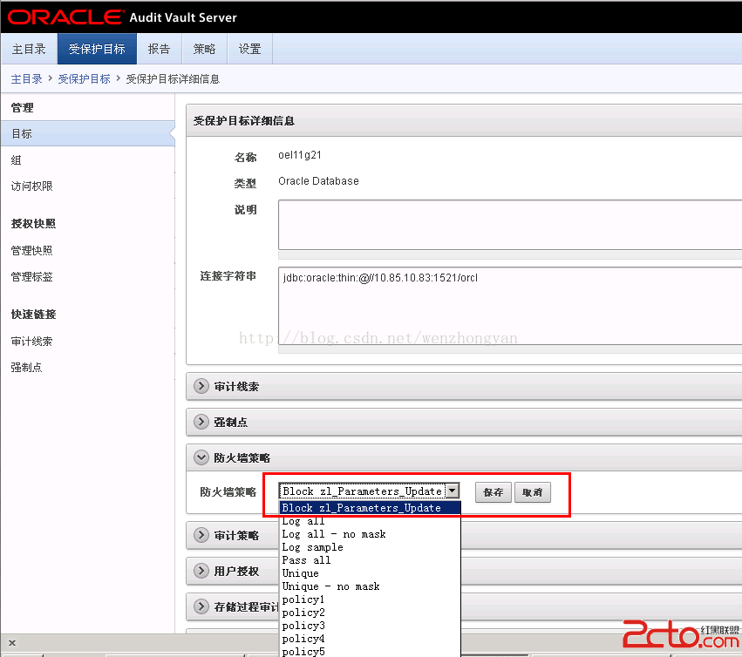Close the bottom bar with X icon
This screenshot has height=657, width=742.
12,643
